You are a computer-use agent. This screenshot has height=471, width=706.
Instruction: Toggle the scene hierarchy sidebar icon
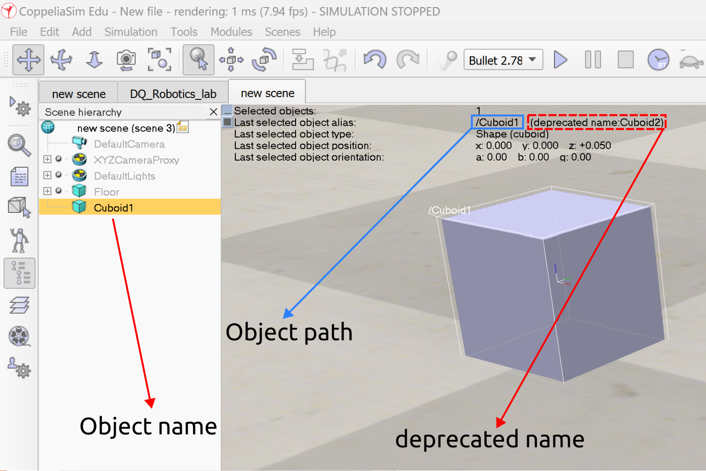[x=19, y=273]
